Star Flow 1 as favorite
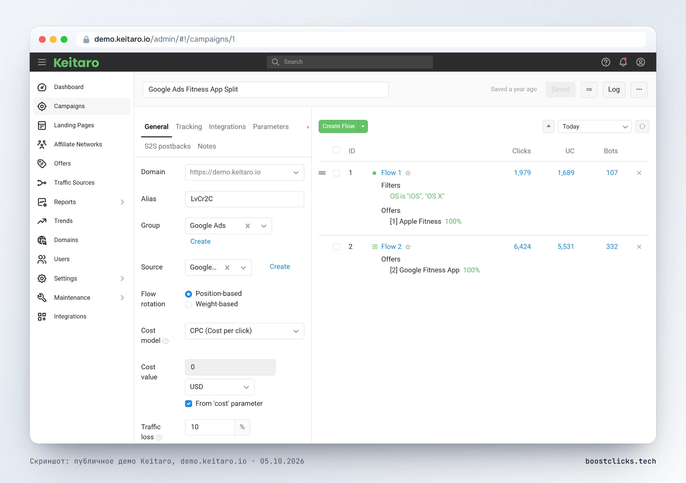Viewport: 686px width, 483px height. pyautogui.click(x=408, y=173)
